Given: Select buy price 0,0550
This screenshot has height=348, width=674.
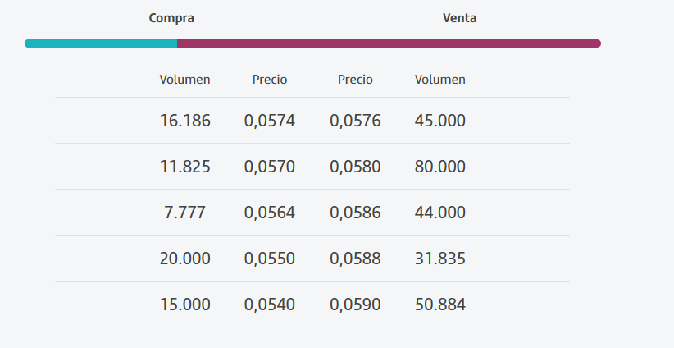Looking at the screenshot, I should coord(270,259).
